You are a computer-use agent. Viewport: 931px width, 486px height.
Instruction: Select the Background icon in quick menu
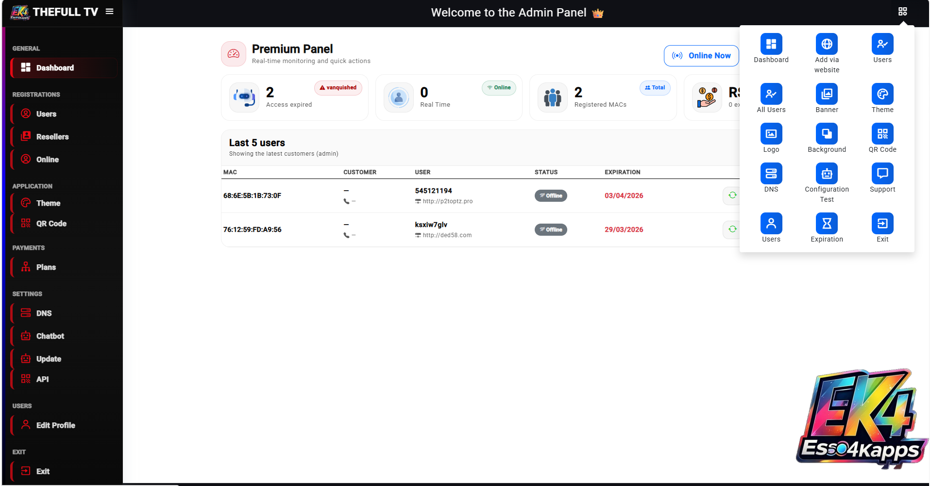(826, 134)
